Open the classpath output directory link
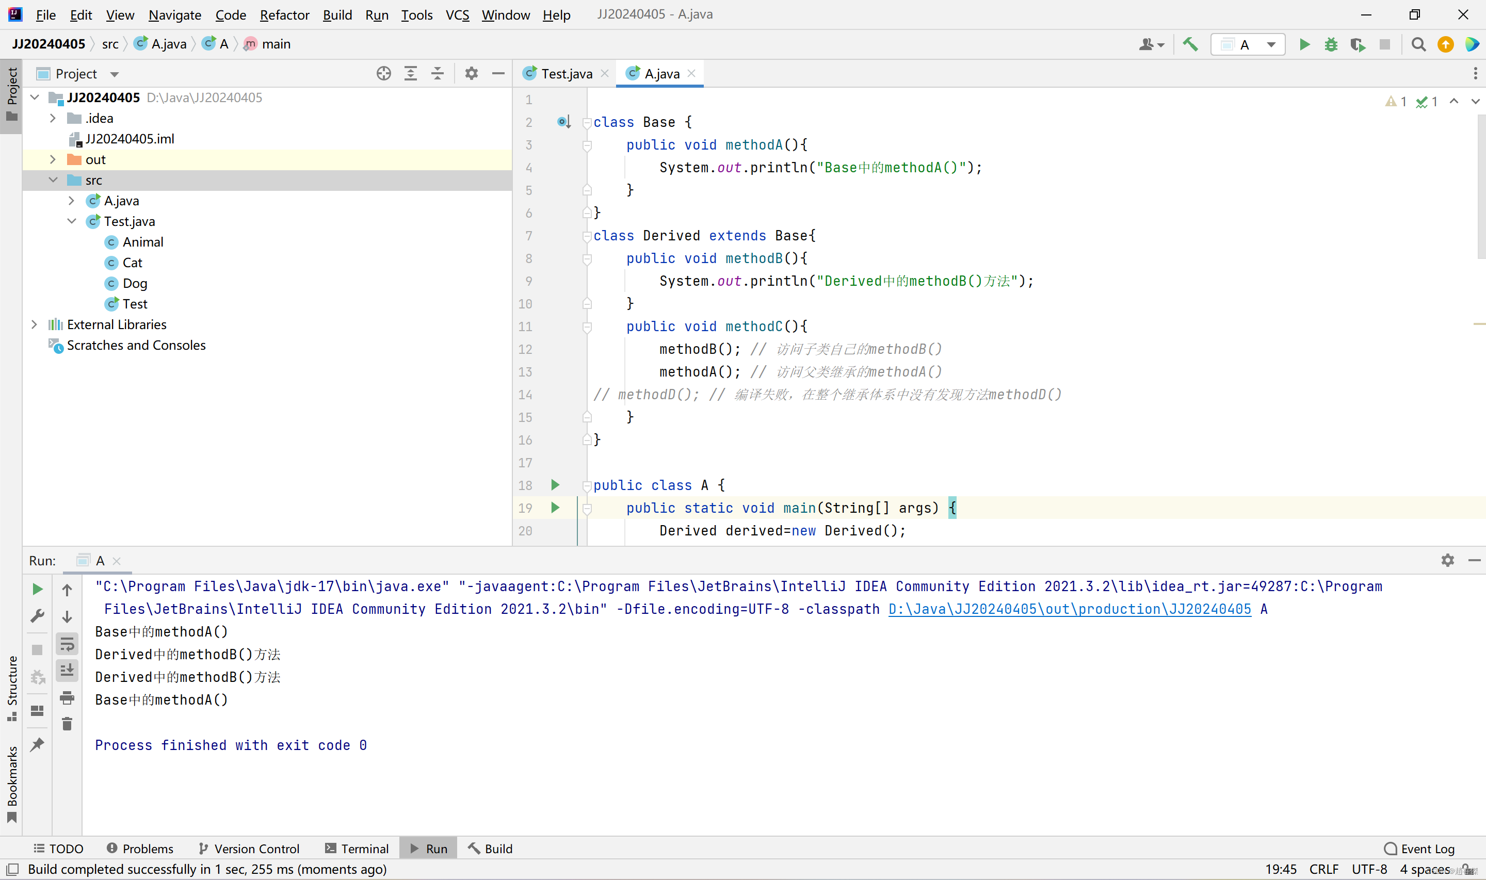The height and width of the screenshot is (880, 1486). click(1069, 609)
